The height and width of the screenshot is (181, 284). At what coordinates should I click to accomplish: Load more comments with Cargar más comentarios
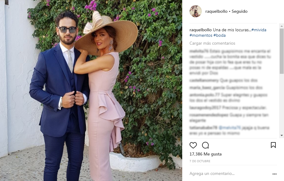pos(212,43)
